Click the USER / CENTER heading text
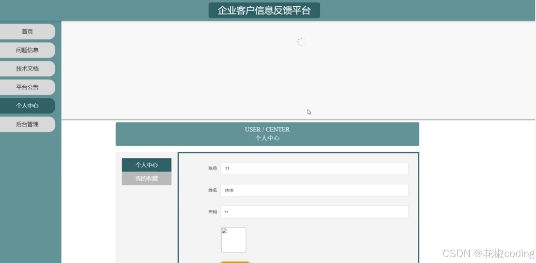 click(267, 129)
